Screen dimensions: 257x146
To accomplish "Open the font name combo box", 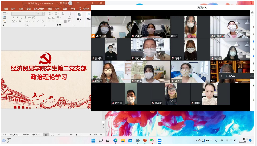I will (23, 14).
